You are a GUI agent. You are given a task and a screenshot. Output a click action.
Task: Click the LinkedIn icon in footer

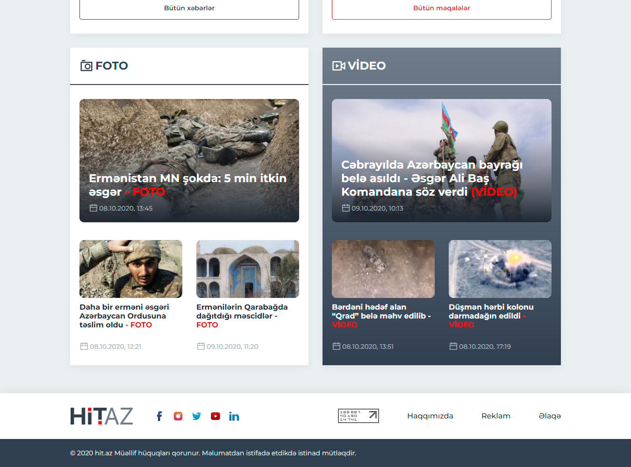pos(234,416)
